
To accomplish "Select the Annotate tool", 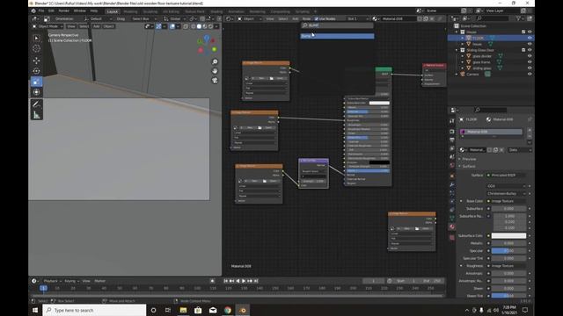I will pos(36,104).
